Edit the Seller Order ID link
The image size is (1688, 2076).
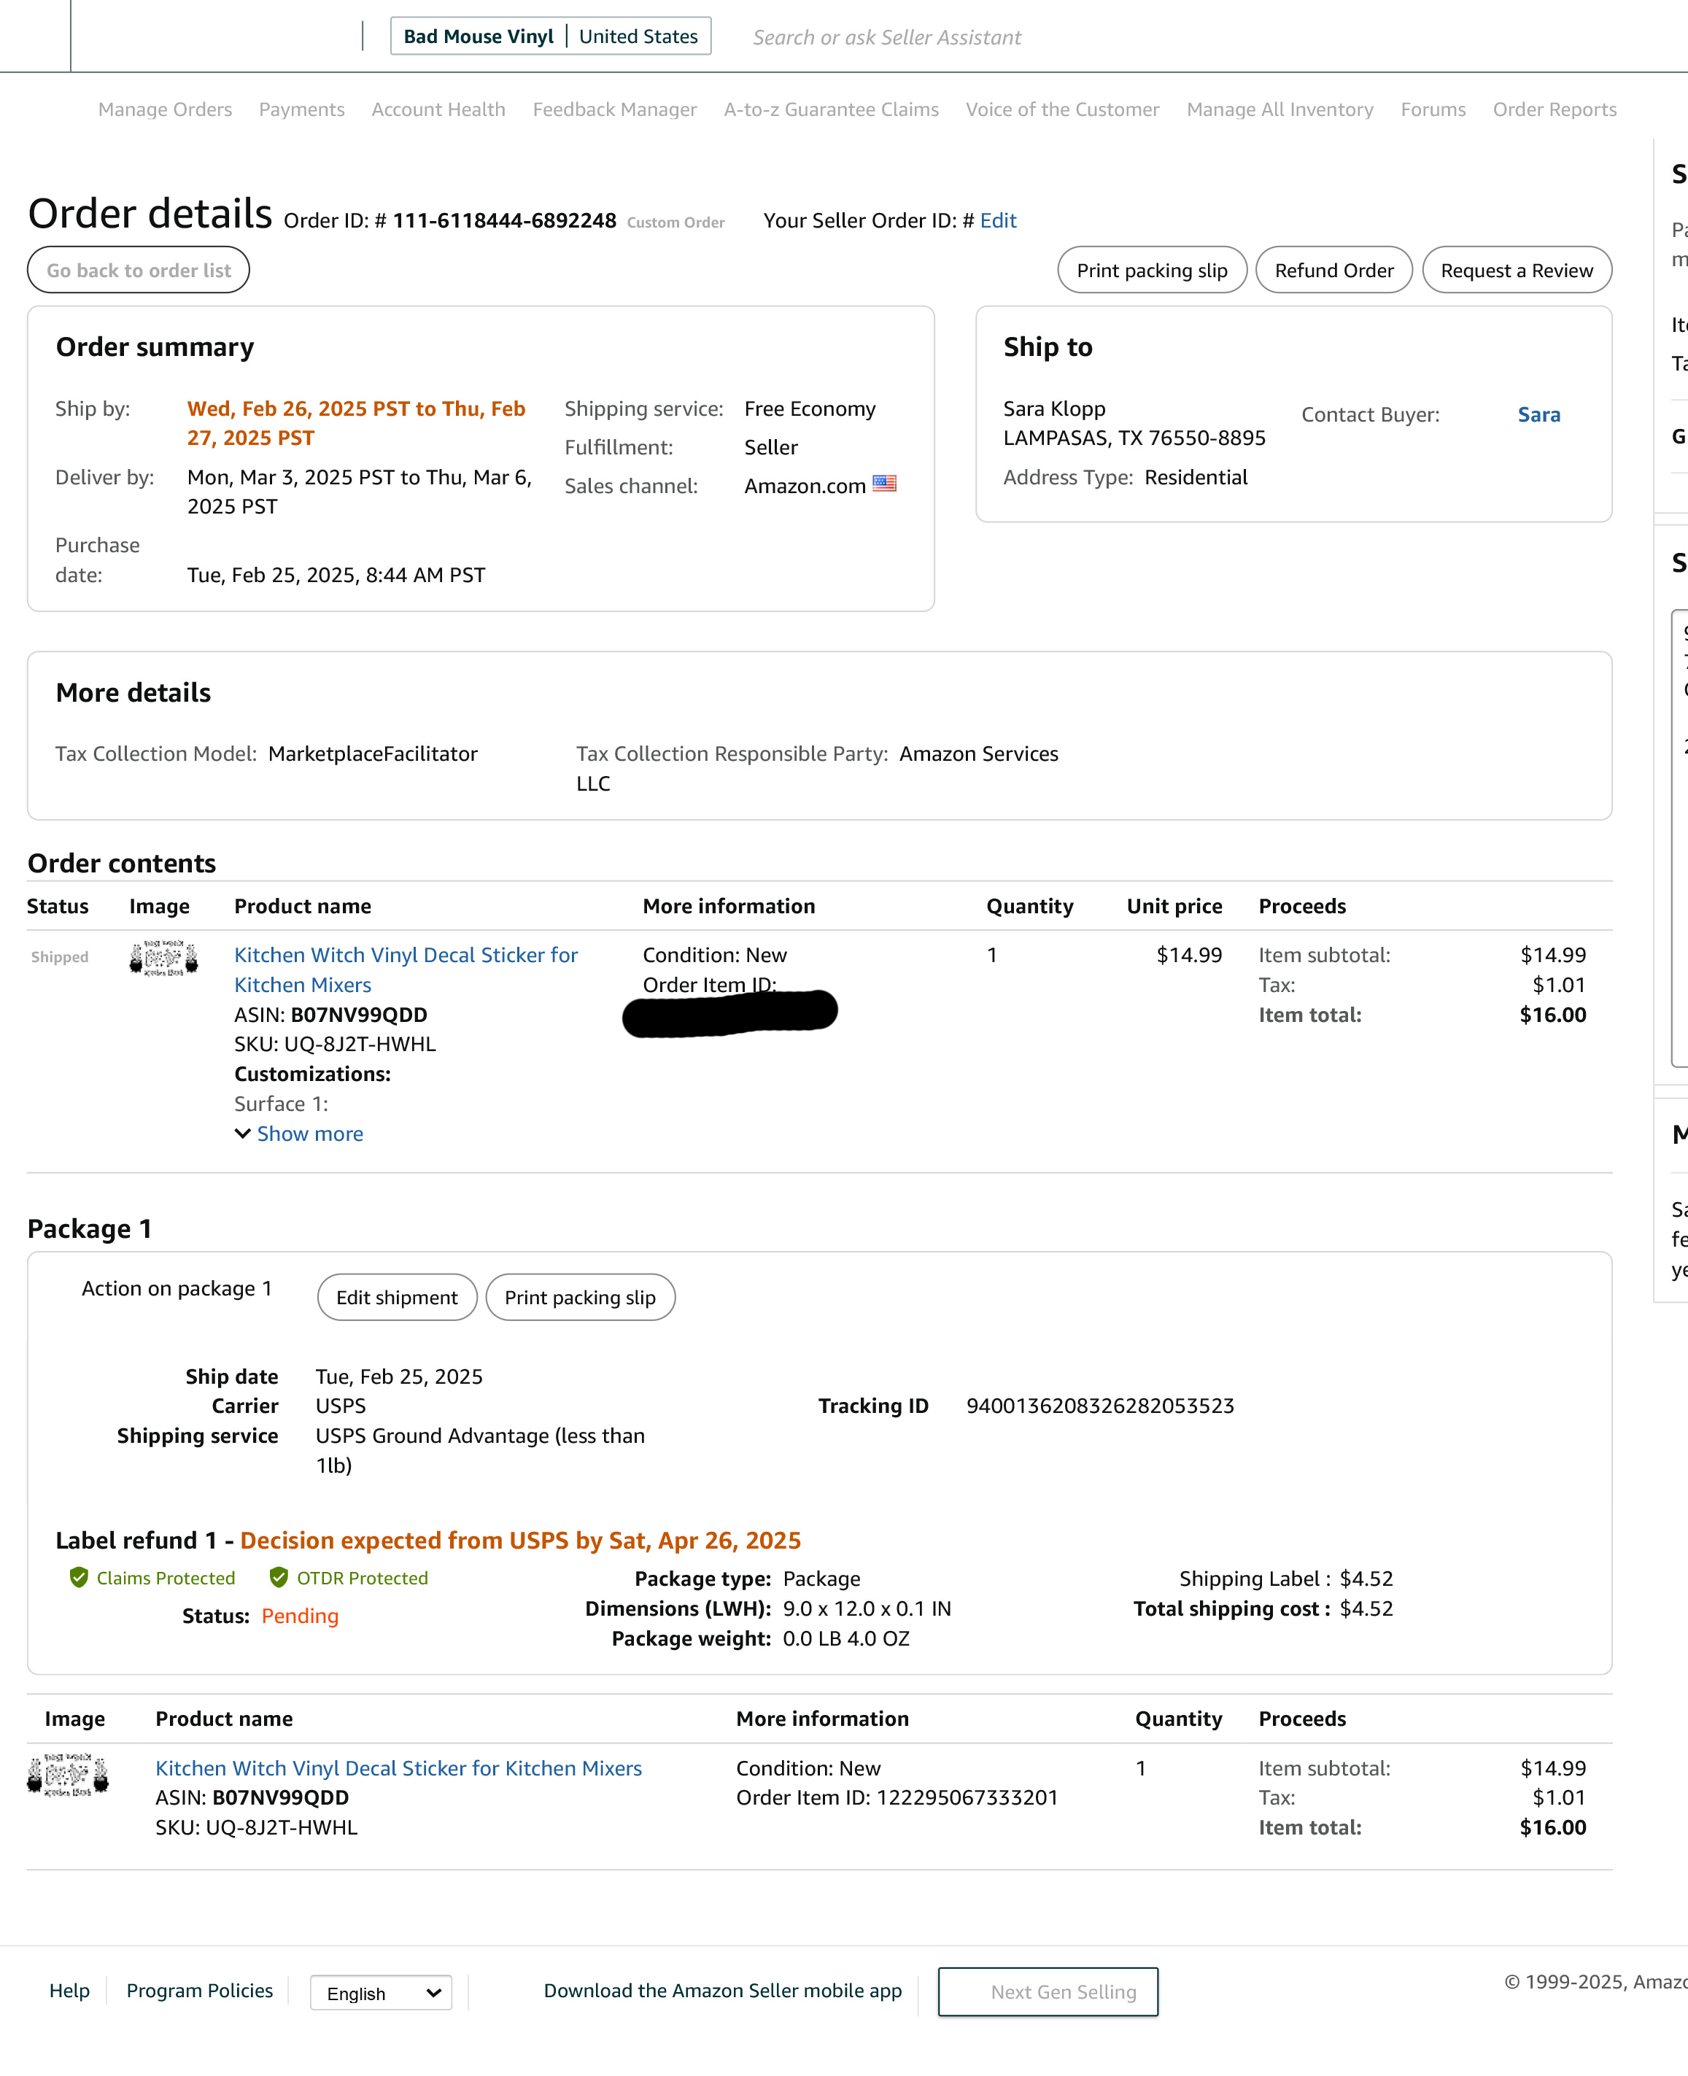pyautogui.click(x=999, y=221)
